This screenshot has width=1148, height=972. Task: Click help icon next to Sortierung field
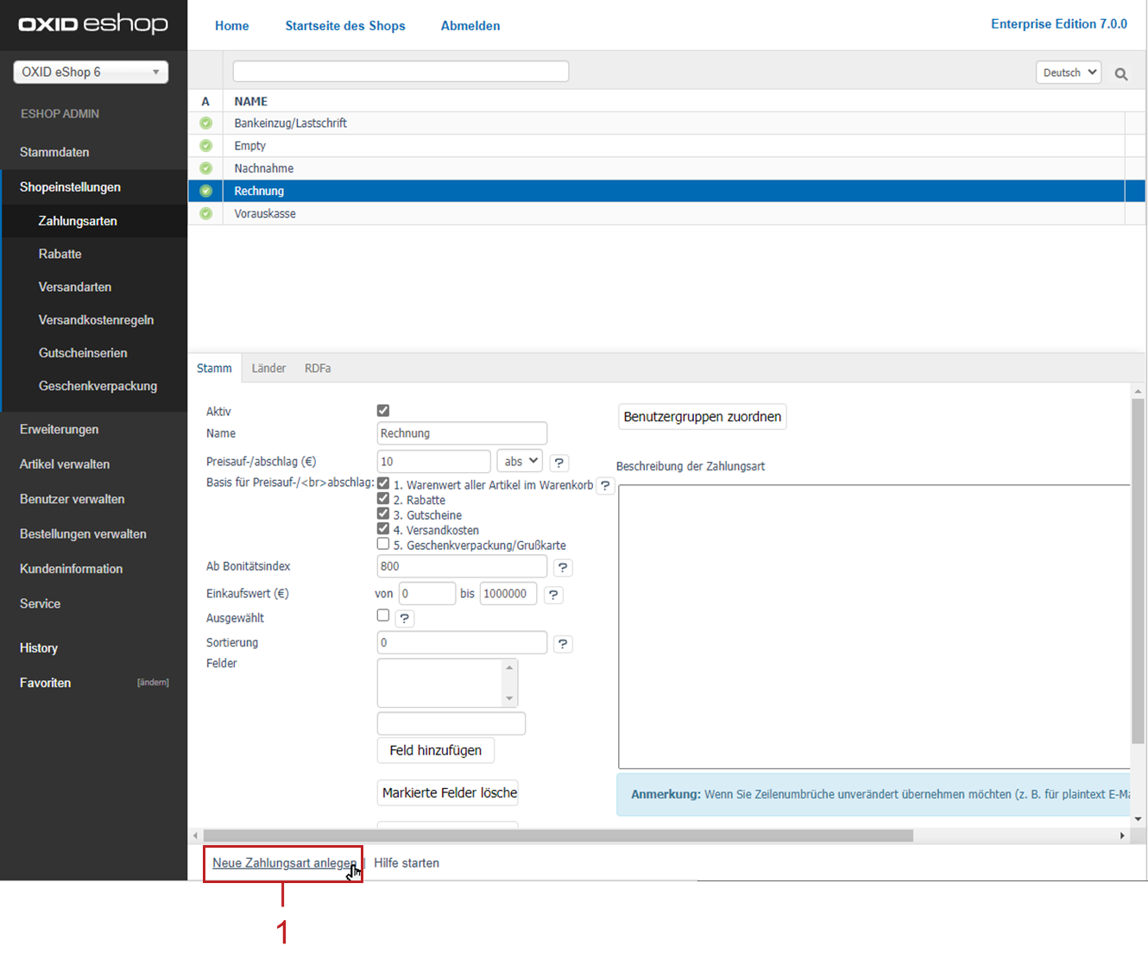(x=563, y=644)
